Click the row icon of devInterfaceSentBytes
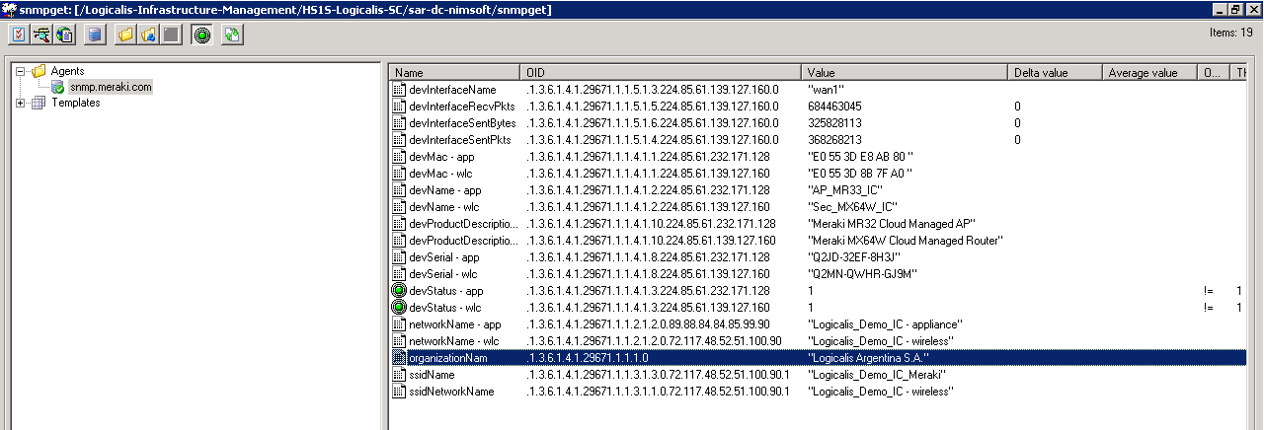The width and height of the screenshot is (1264, 430). (x=399, y=123)
